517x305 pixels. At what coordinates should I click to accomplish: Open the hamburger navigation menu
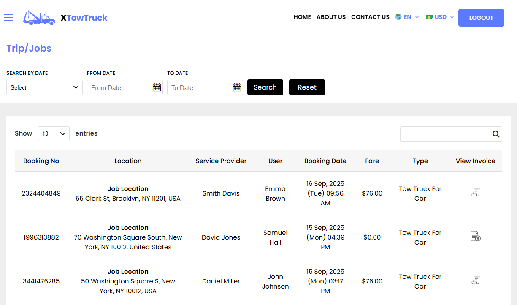tap(8, 18)
